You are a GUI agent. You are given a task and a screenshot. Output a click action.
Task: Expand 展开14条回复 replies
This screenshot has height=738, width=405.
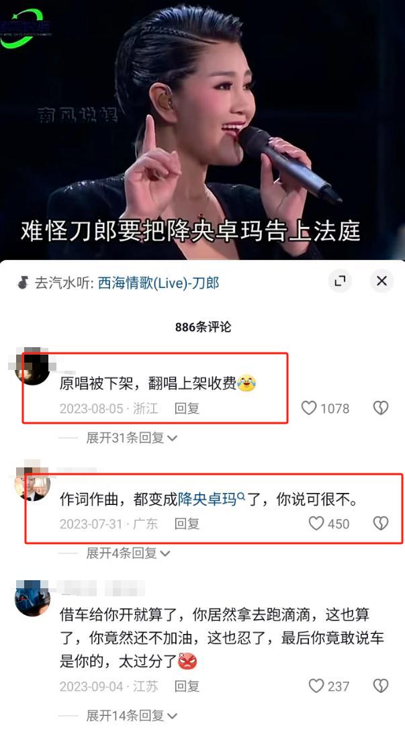click(x=132, y=716)
